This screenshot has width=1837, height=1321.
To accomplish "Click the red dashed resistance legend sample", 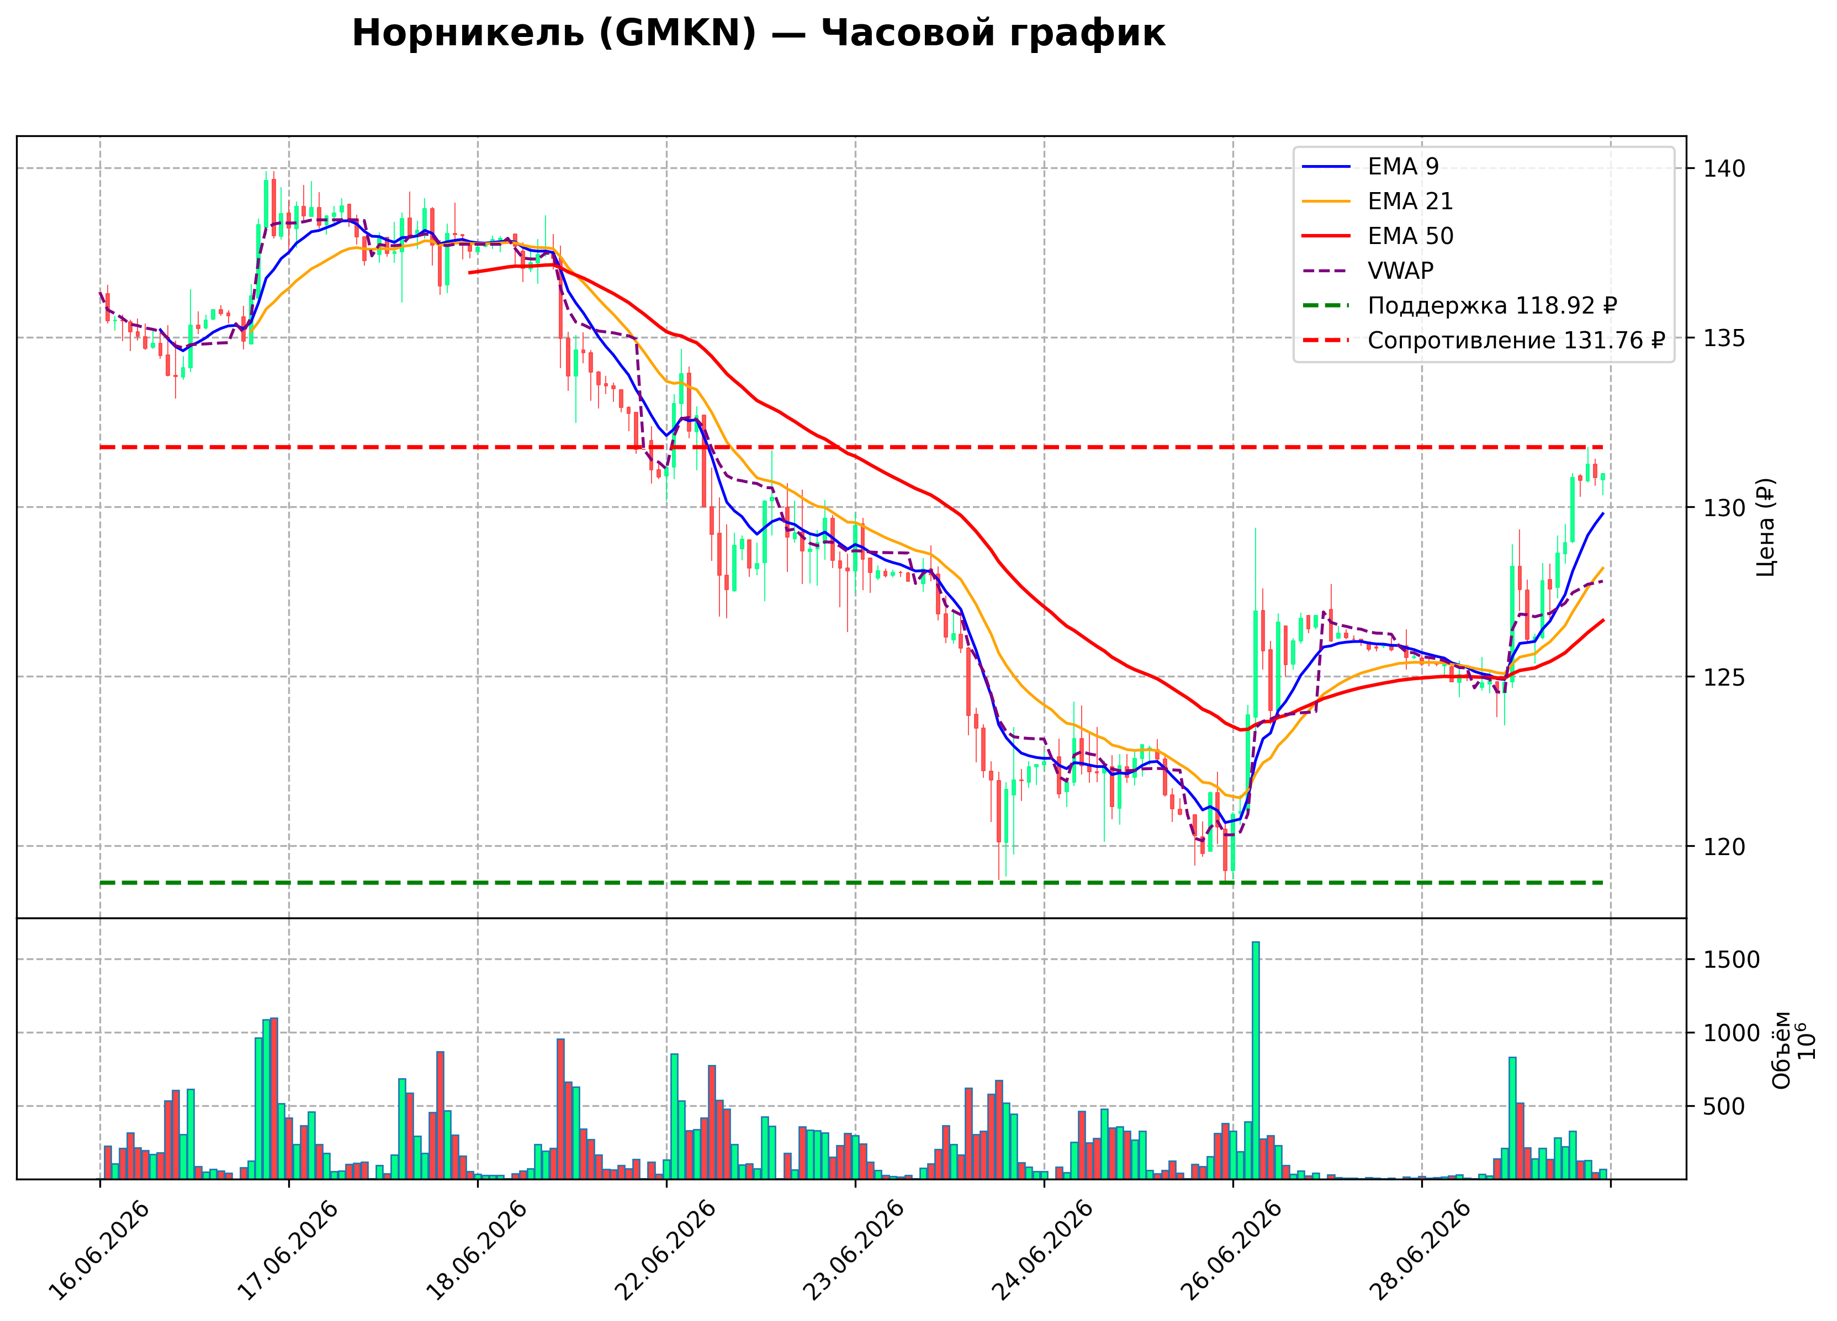I will (x=1326, y=341).
